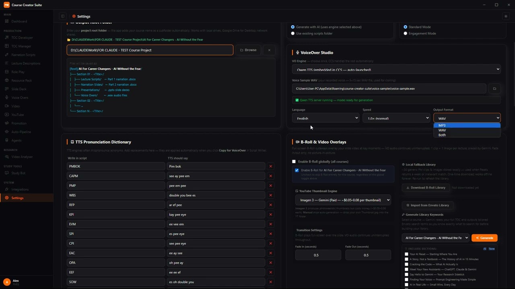Open the VO Engine dropdown
Screen dimensions: 515x289
[x=396, y=69]
